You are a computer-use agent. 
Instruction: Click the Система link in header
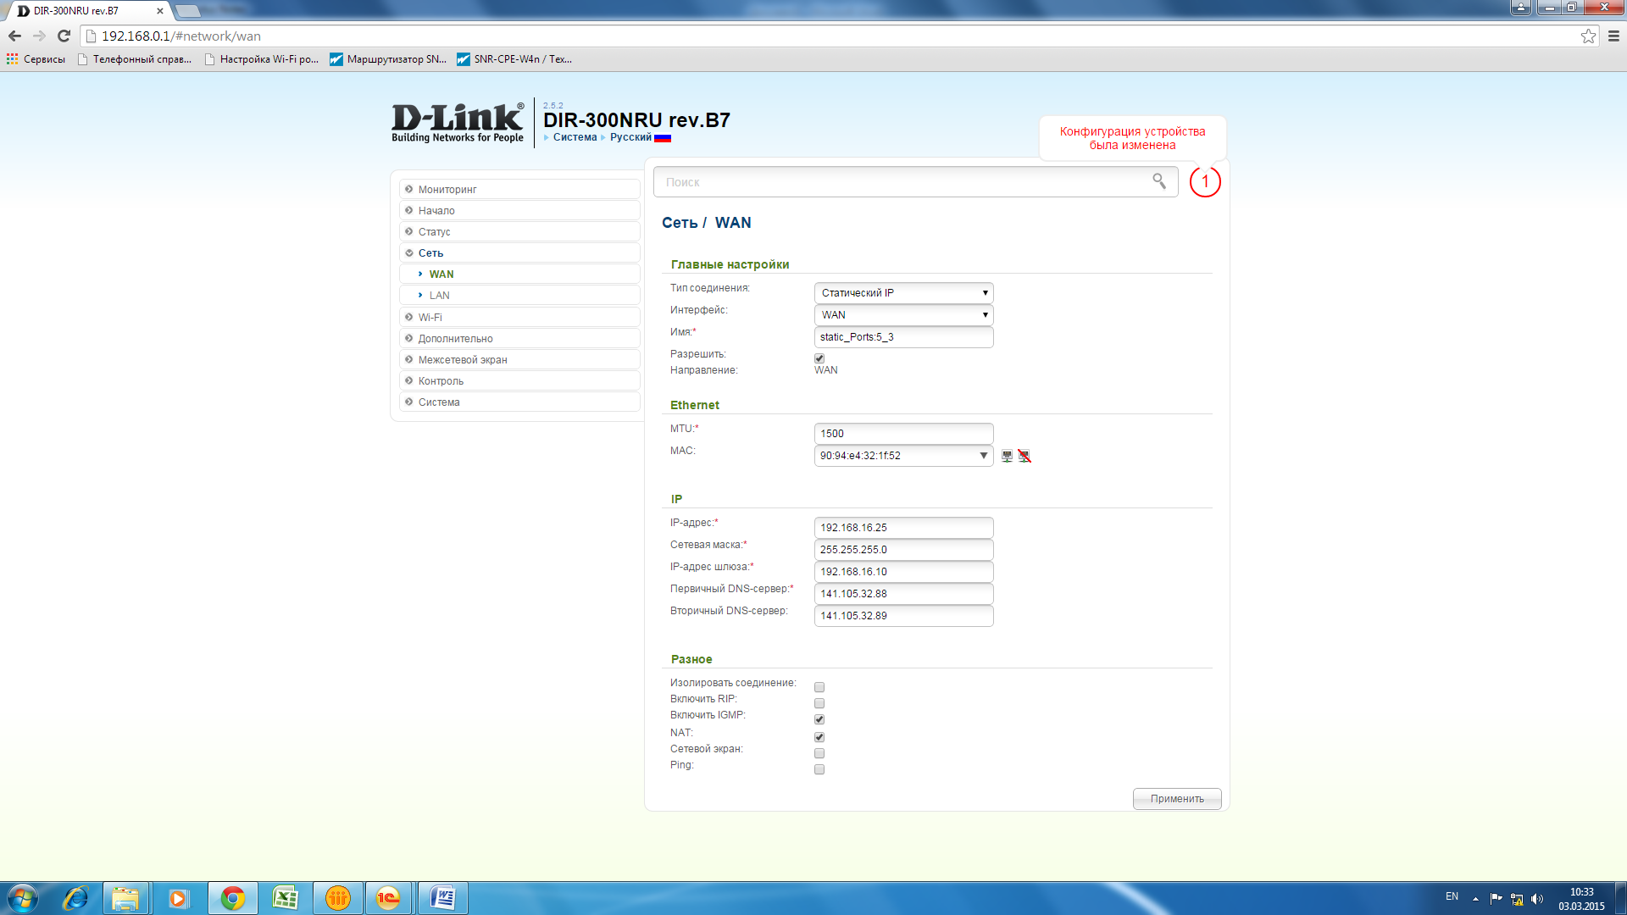(x=575, y=137)
